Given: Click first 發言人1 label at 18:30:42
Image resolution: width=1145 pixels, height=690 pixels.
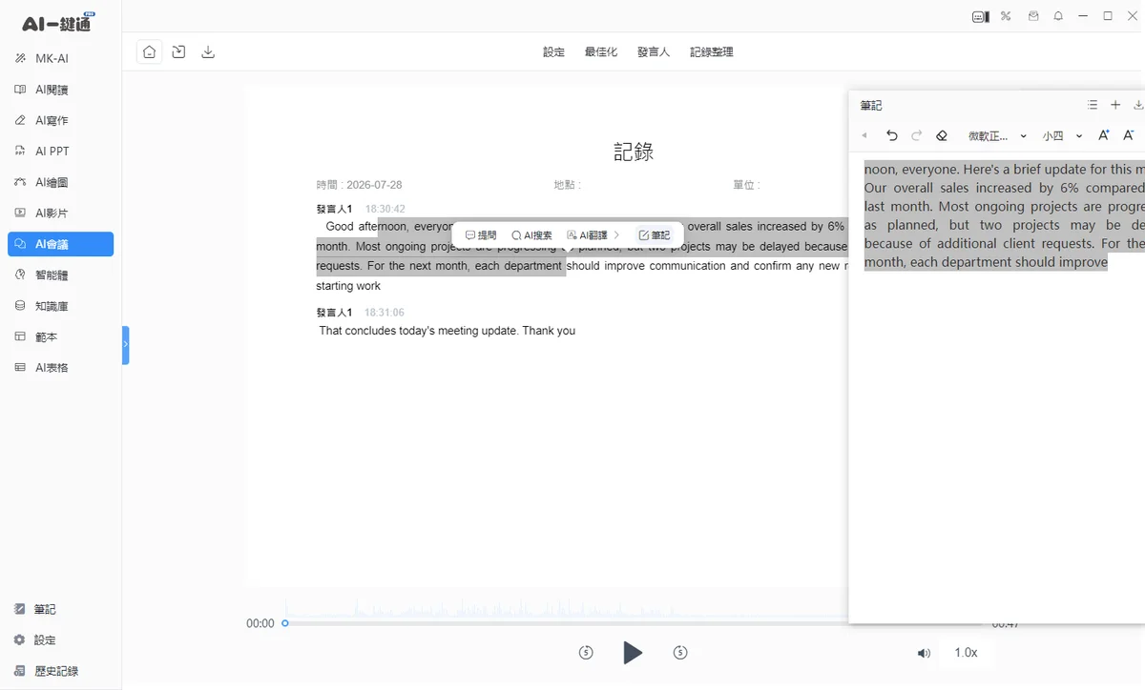Looking at the screenshot, I should click(334, 209).
